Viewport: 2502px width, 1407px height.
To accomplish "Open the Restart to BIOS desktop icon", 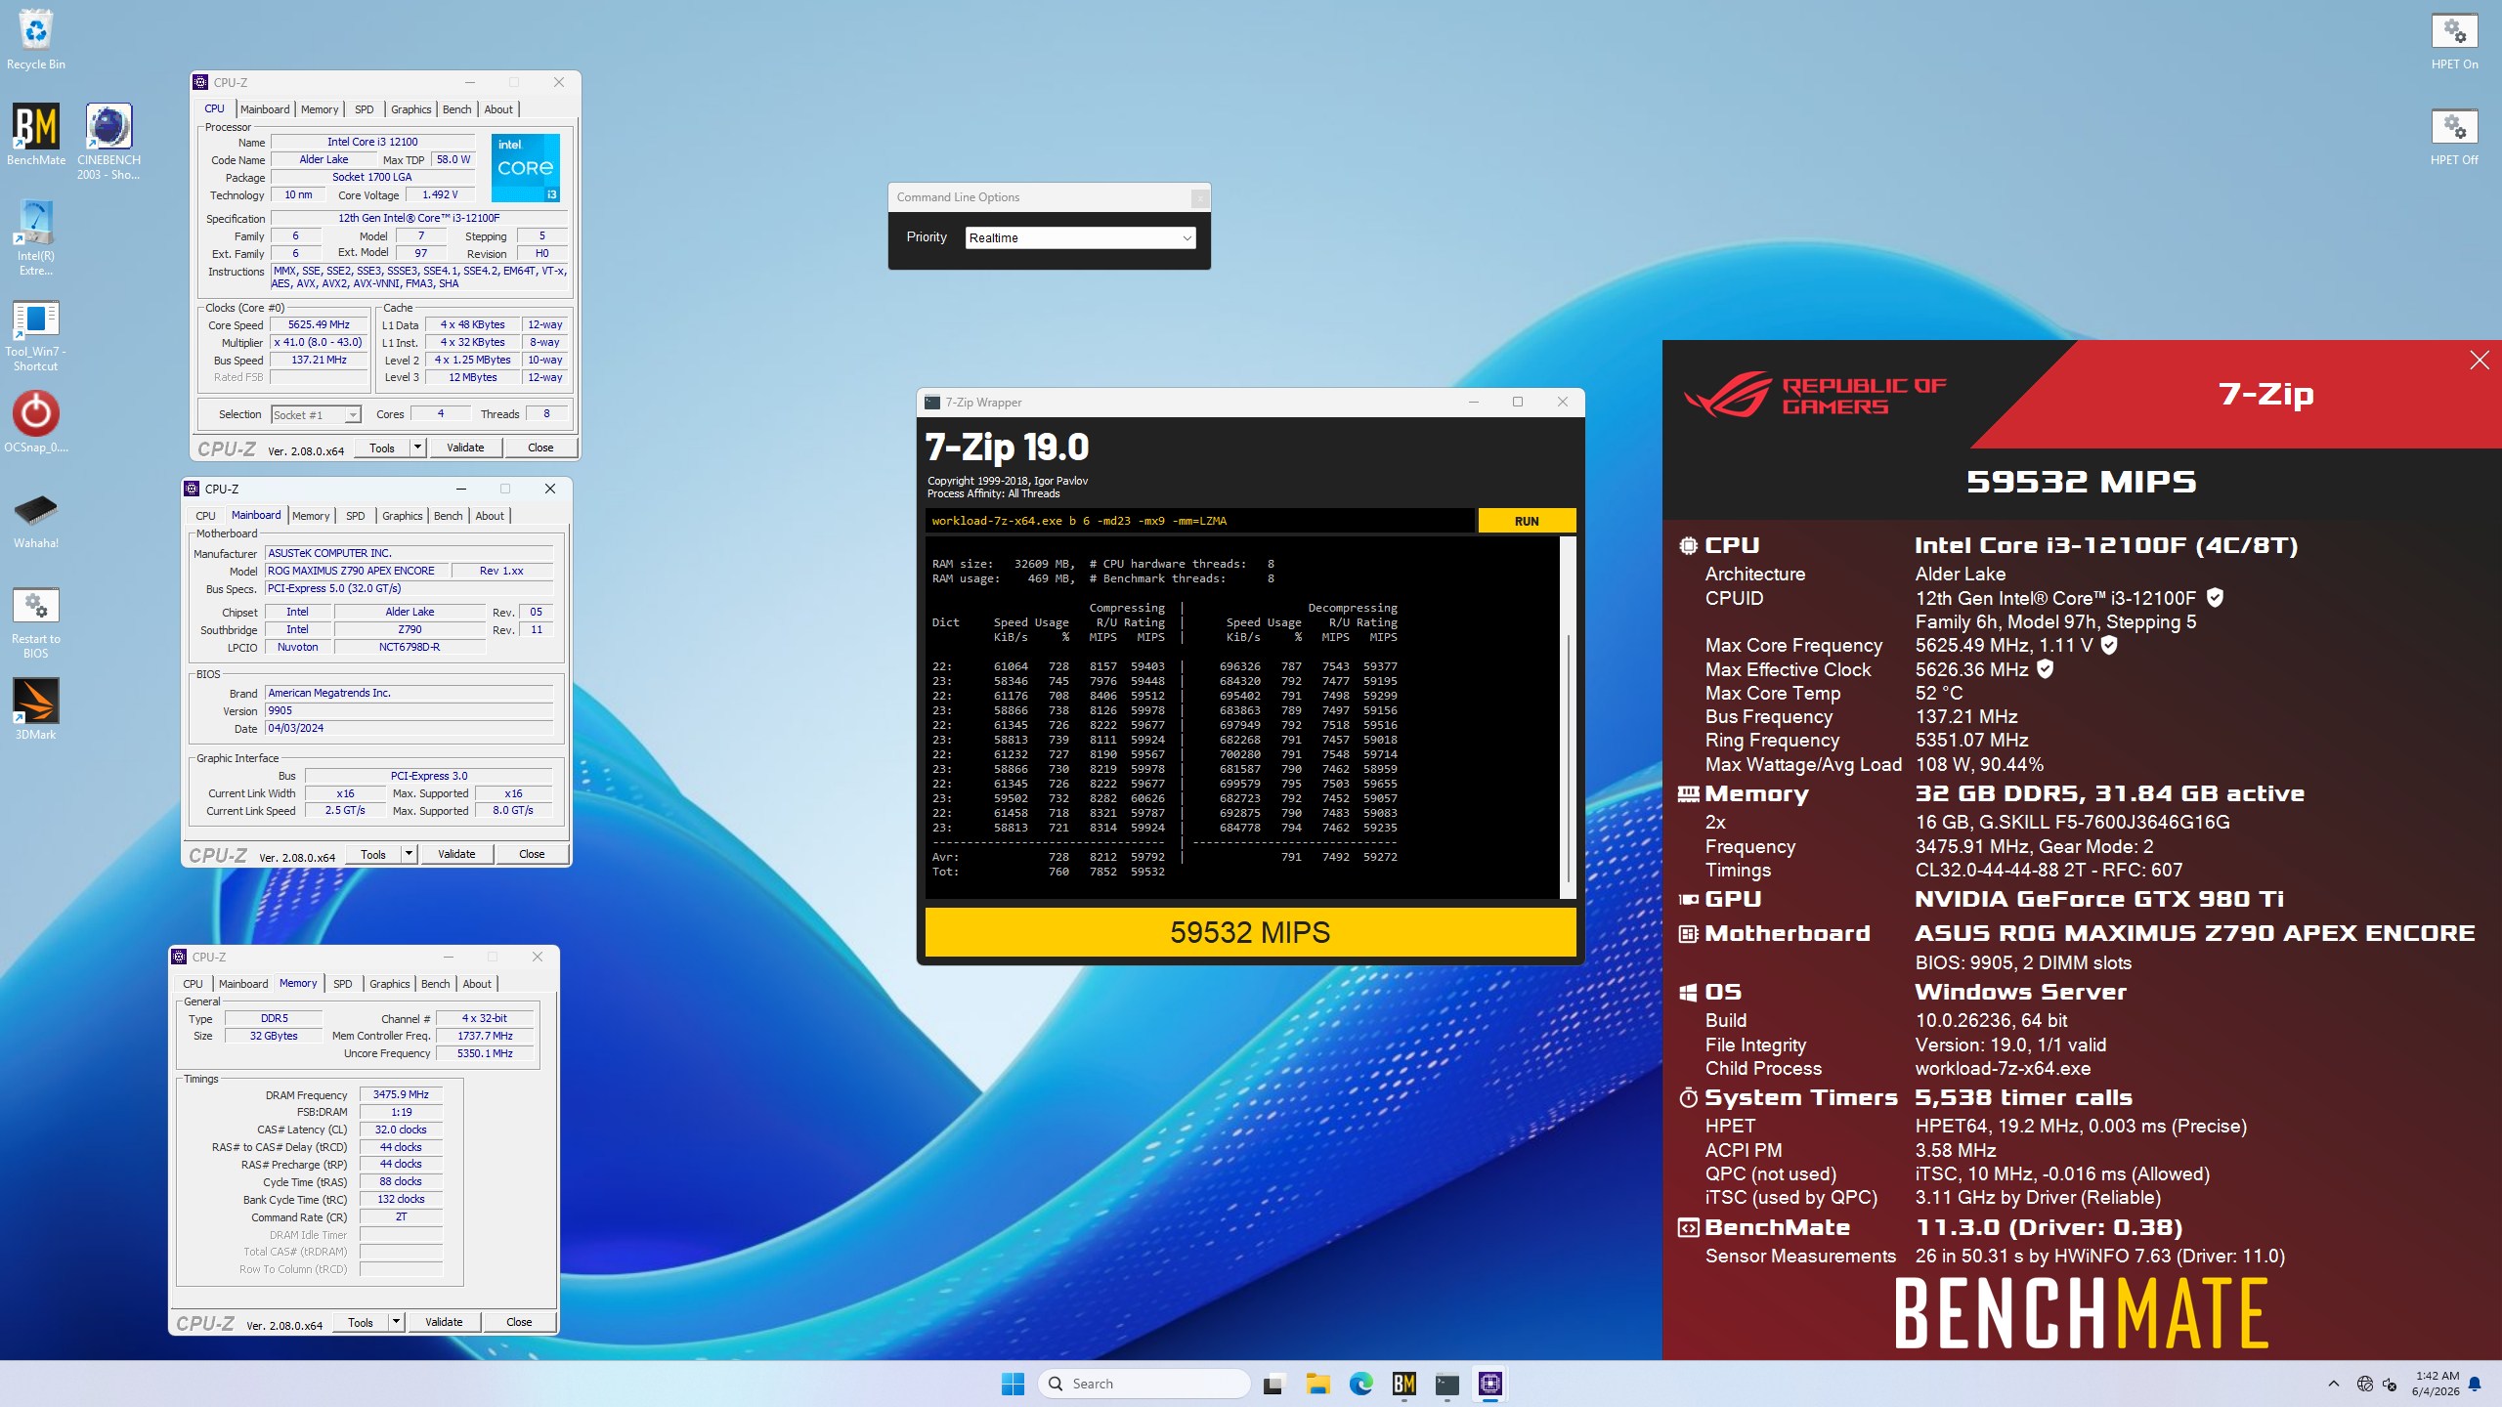I will tap(36, 623).
